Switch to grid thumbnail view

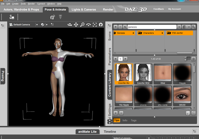189,59
